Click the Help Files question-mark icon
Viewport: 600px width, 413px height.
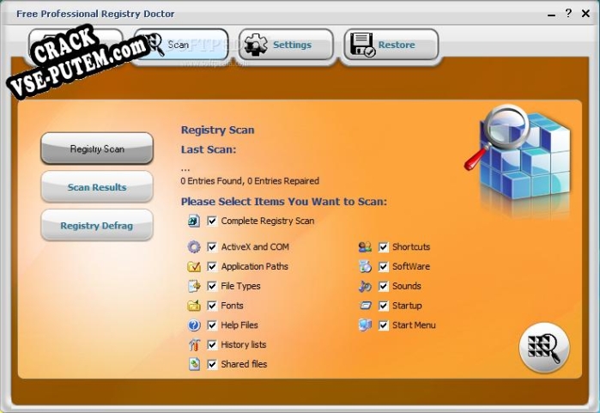click(x=194, y=325)
